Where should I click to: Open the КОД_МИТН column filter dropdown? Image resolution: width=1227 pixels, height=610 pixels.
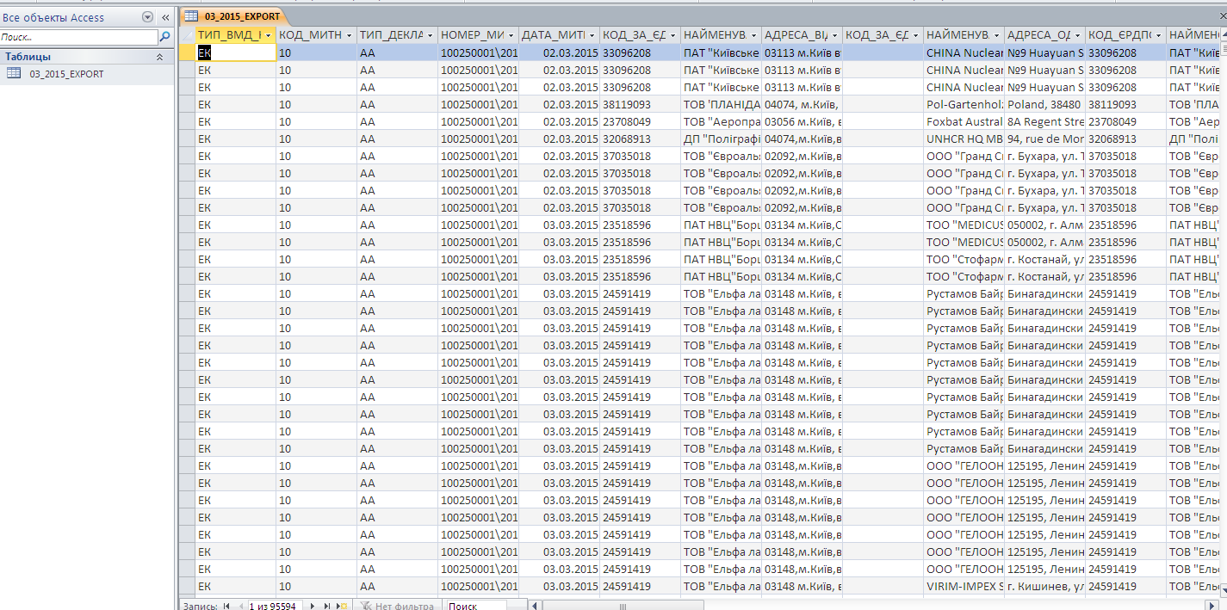349,35
